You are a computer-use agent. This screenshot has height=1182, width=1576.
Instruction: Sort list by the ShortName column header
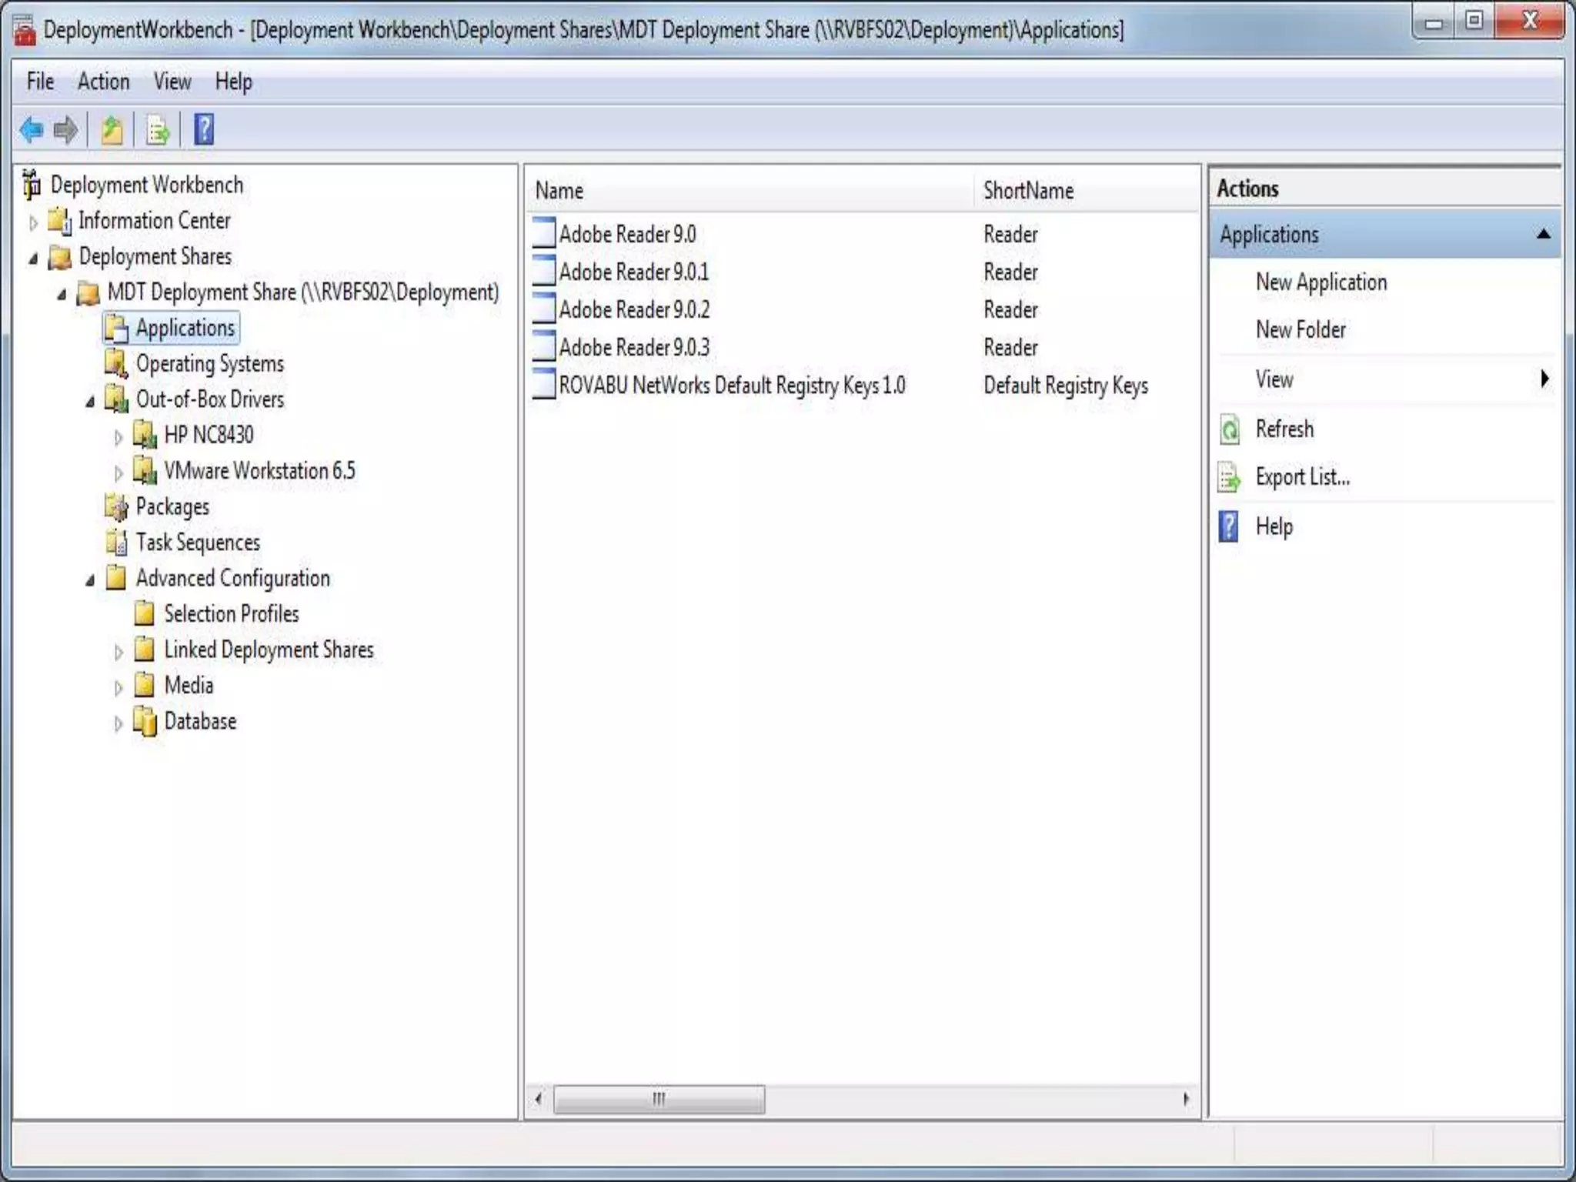(x=1087, y=190)
